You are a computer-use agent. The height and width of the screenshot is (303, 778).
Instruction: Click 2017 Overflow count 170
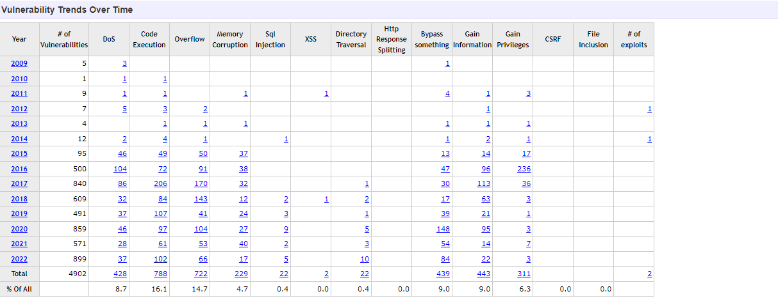click(x=201, y=184)
